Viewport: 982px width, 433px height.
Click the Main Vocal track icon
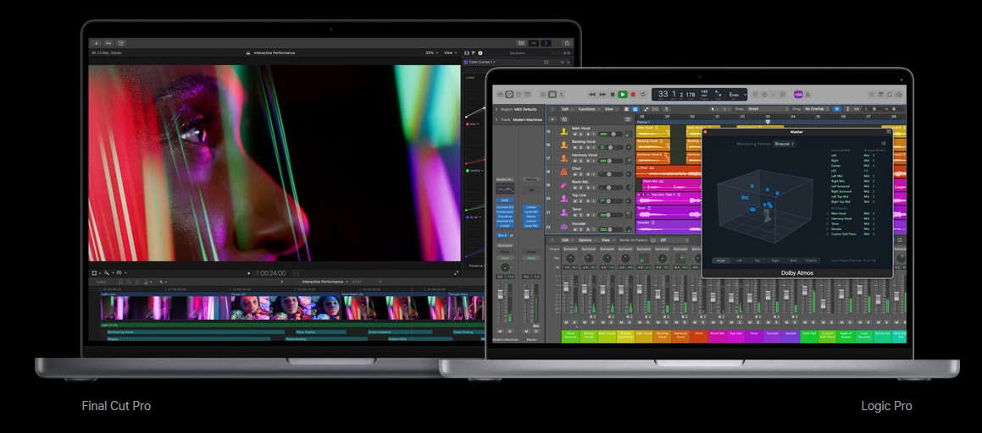pyautogui.click(x=563, y=132)
